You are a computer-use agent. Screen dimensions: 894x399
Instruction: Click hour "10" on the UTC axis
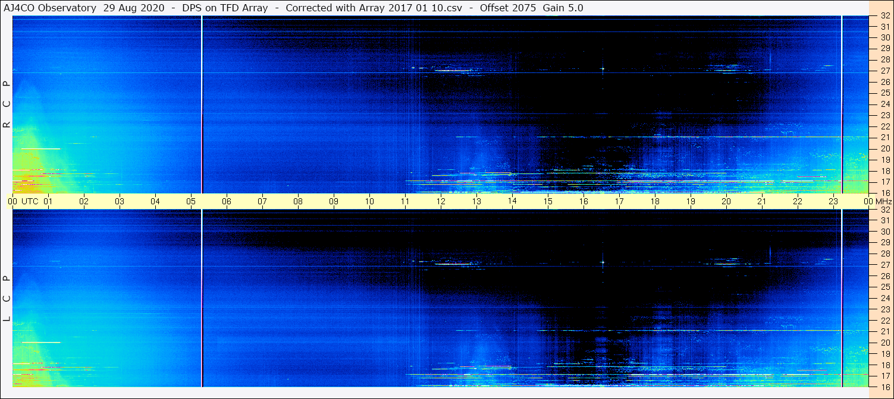369,201
